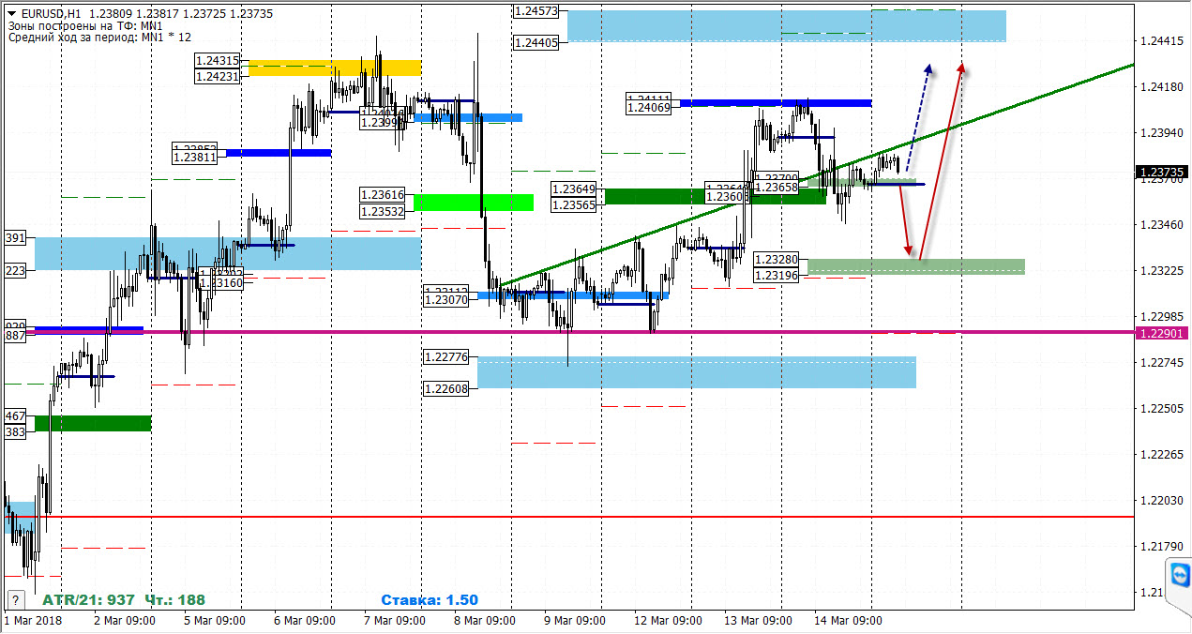Click the 'Зоны построены на ТФ: MN1' label

85,26
